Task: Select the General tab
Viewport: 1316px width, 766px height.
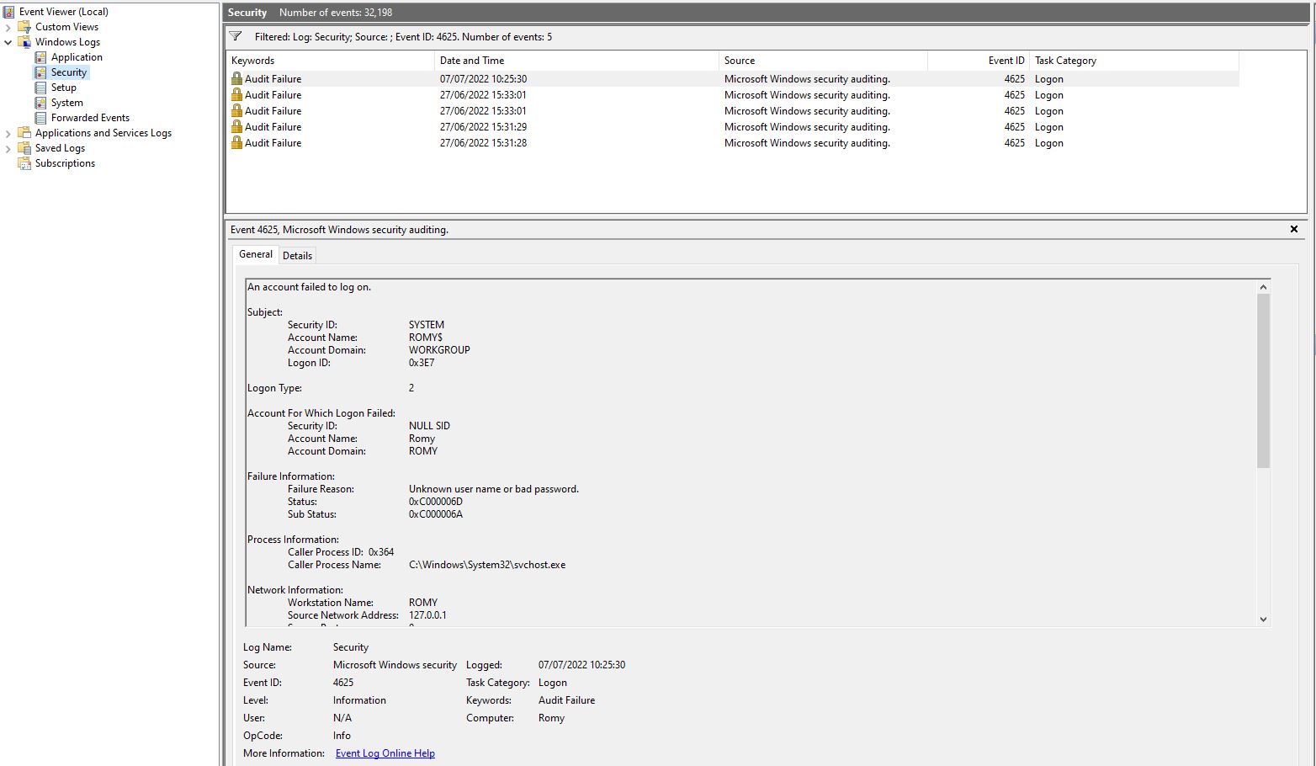Action: 256,254
